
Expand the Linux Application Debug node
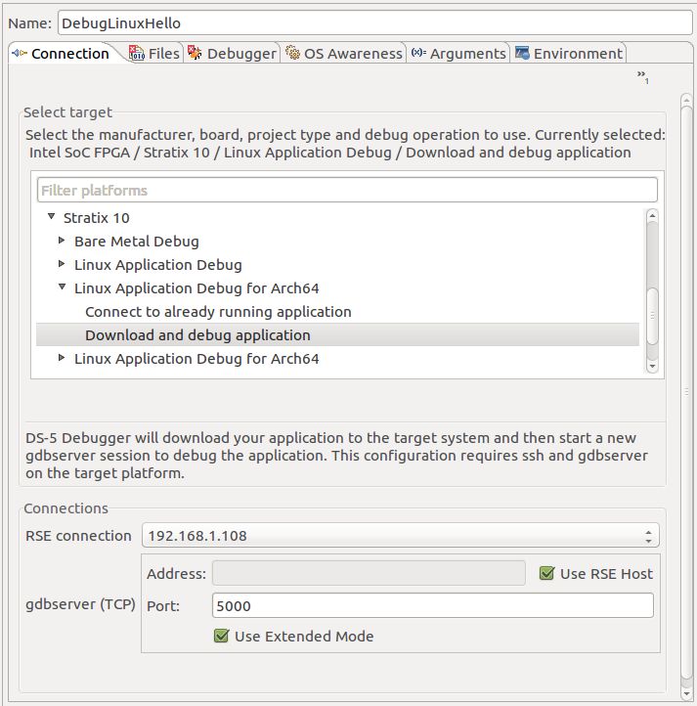(x=62, y=263)
